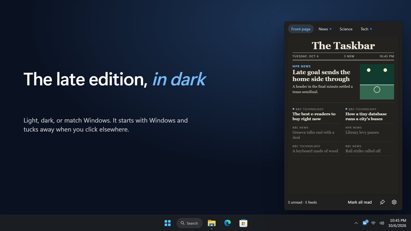411x231 pixels.
Task: Open the "Rail strike called off" story
Action: point(363,151)
